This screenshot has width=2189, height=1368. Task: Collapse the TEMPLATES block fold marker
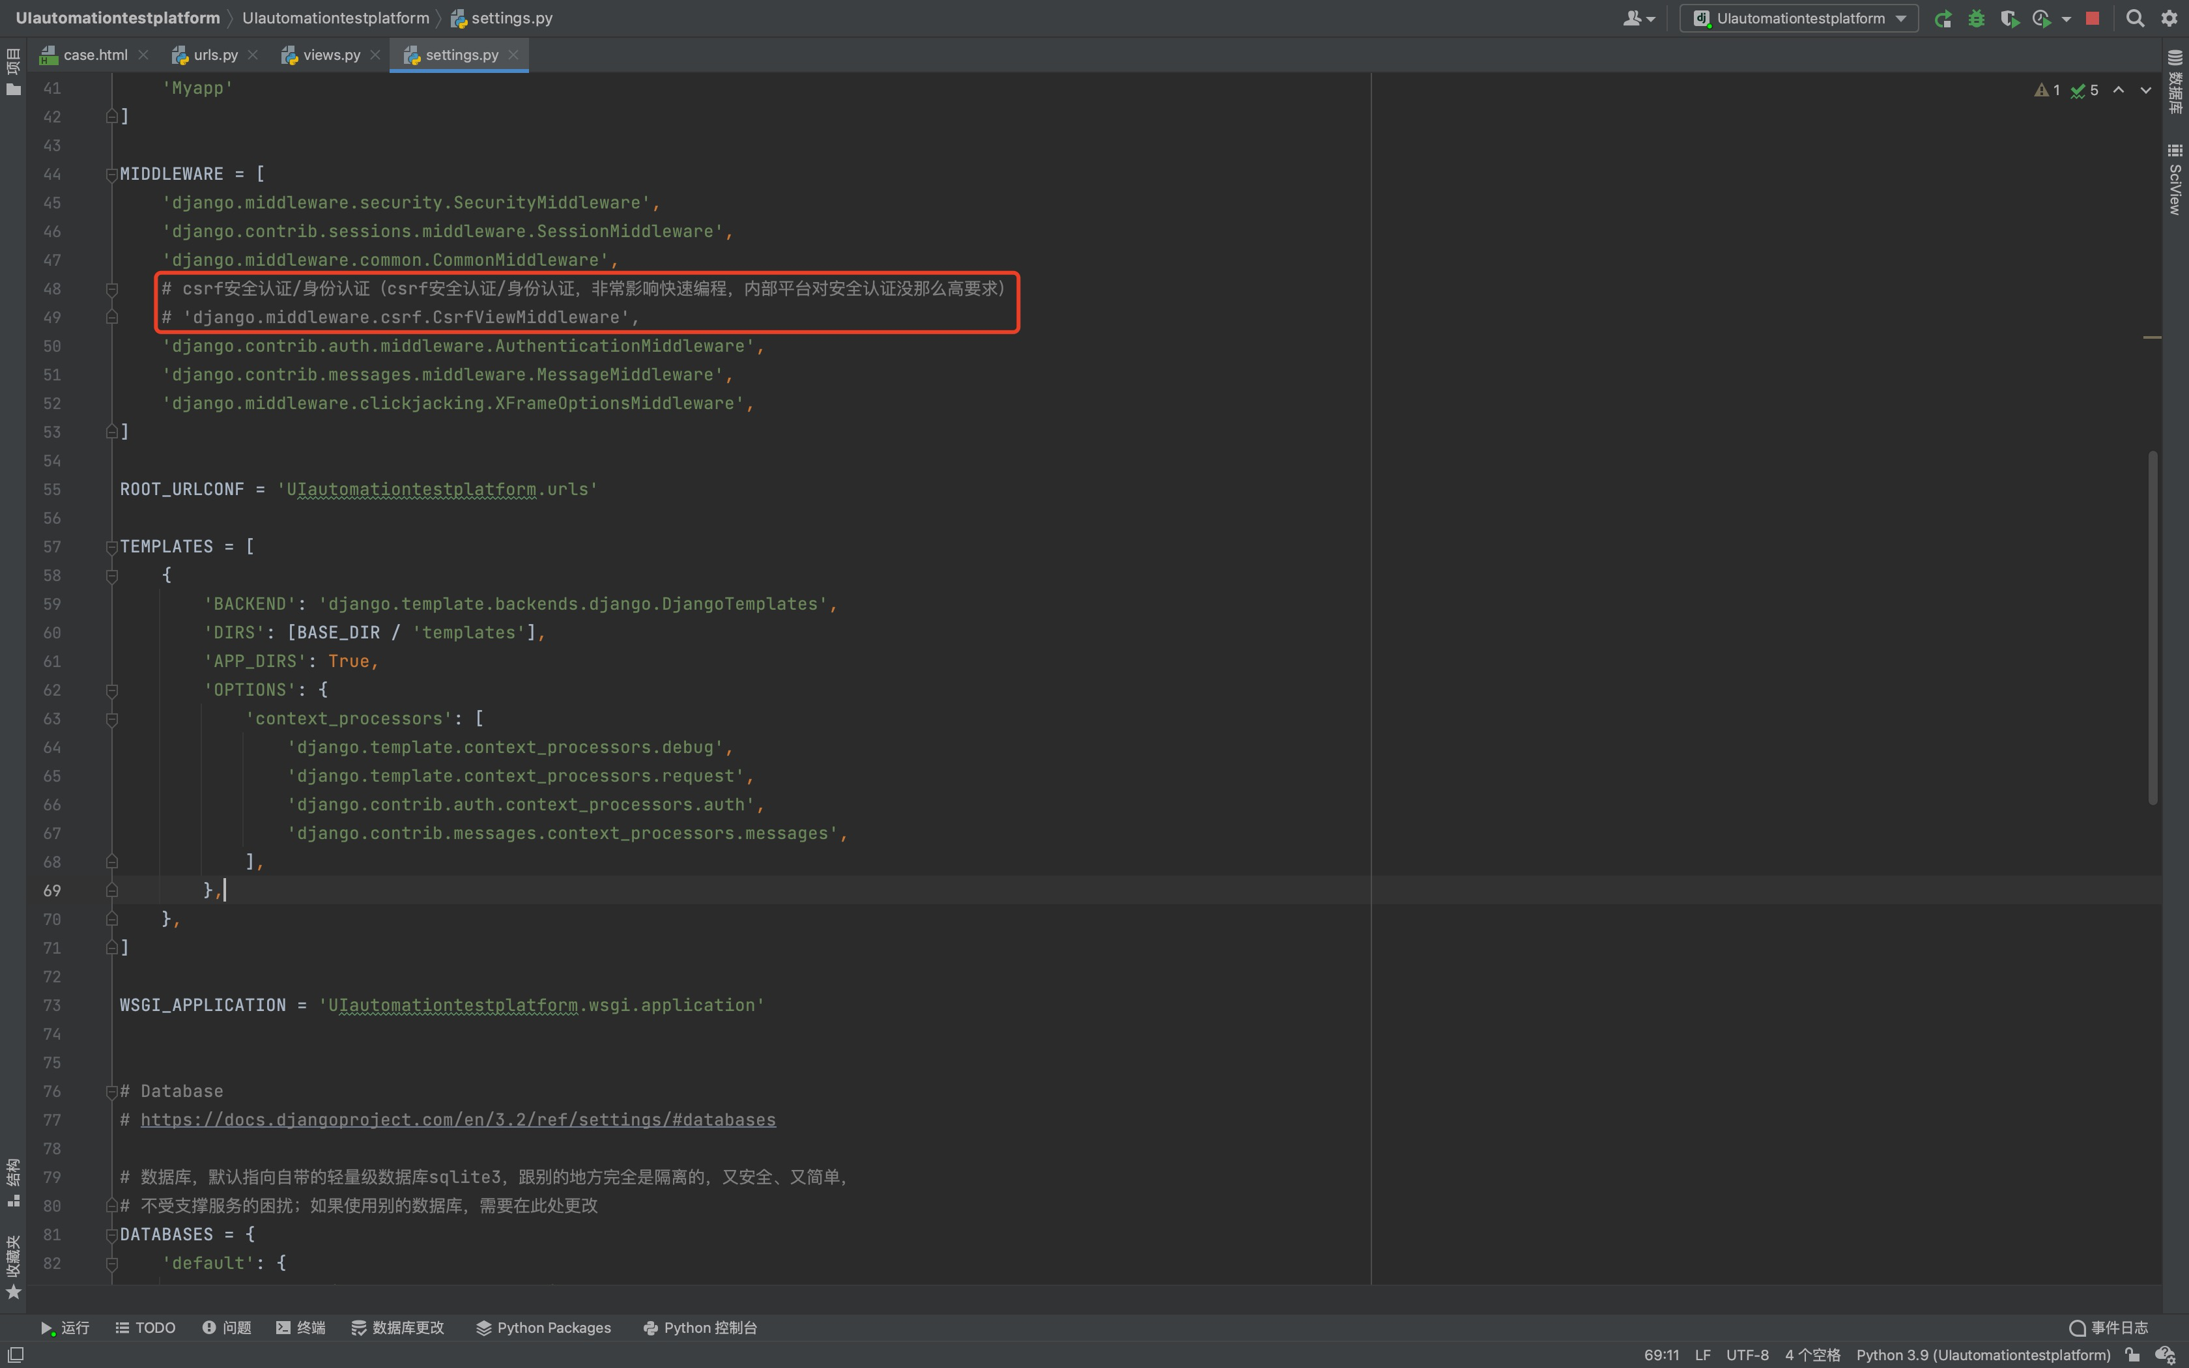(111, 547)
